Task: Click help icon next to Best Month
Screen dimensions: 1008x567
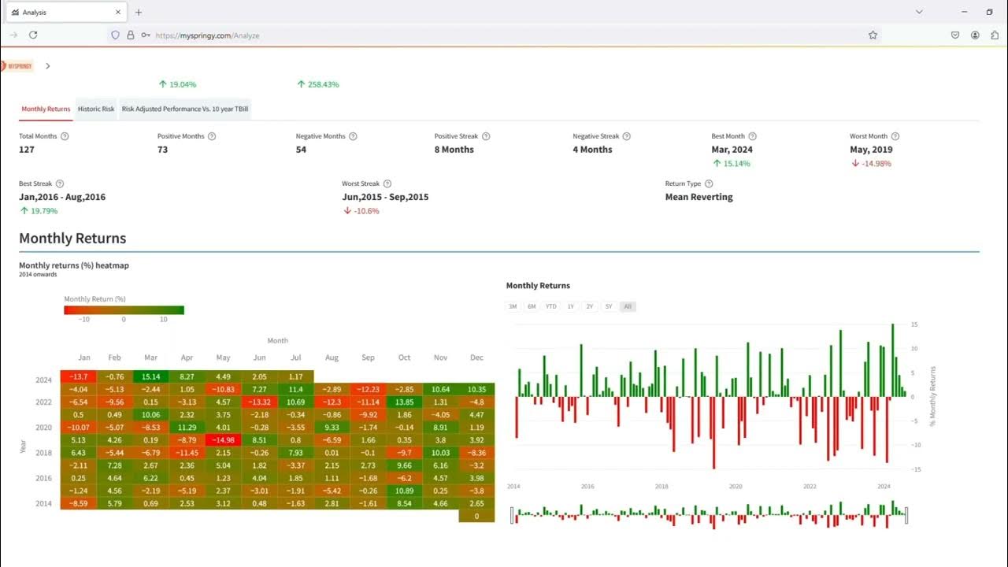Action: pos(753,136)
